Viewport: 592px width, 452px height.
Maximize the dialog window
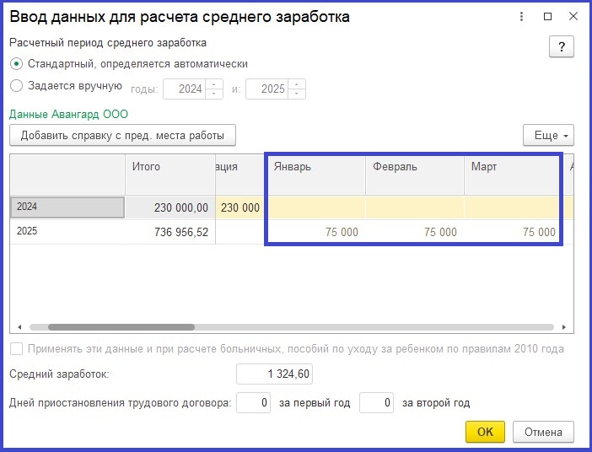point(548,16)
